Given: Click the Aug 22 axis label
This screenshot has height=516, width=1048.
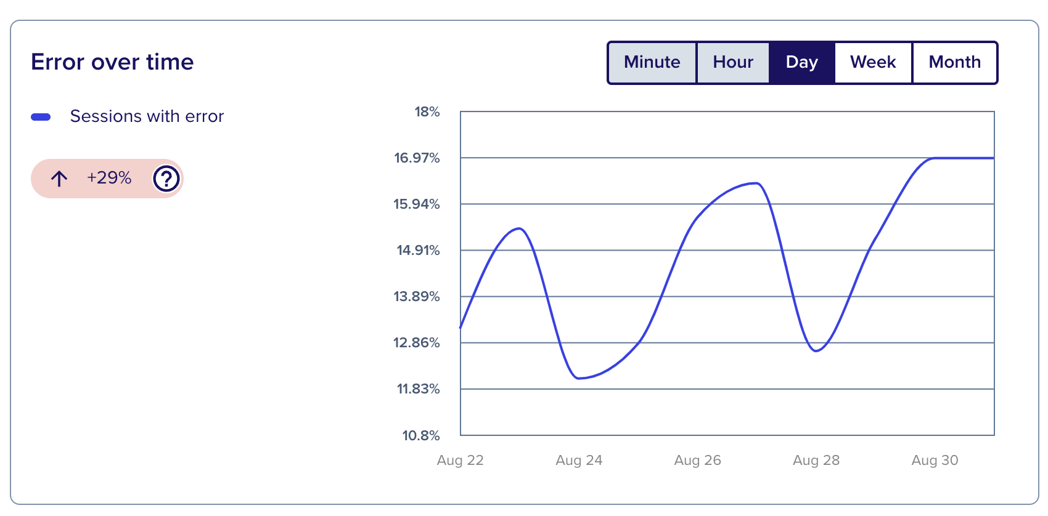Looking at the screenshot, I should coord(461,460).
